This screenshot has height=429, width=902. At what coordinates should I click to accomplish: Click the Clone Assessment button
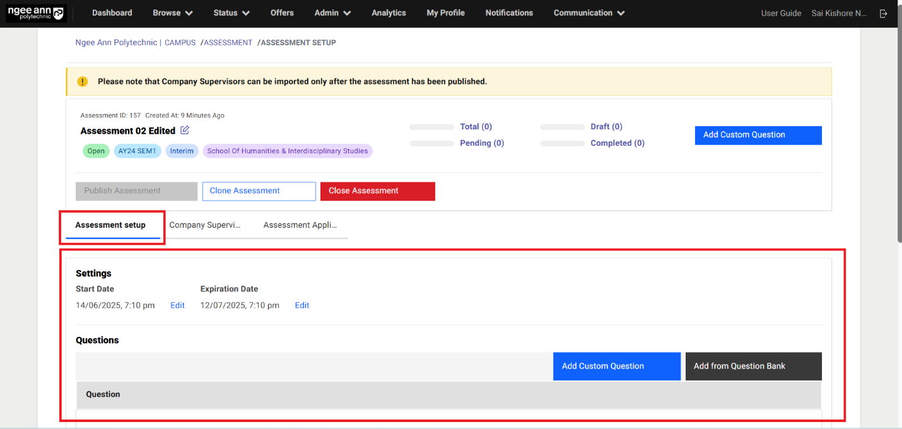pos(259,191)
